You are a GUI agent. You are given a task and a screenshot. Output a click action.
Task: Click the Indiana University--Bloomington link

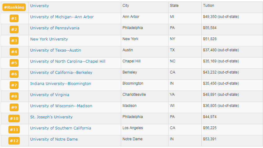pos(60,84)
